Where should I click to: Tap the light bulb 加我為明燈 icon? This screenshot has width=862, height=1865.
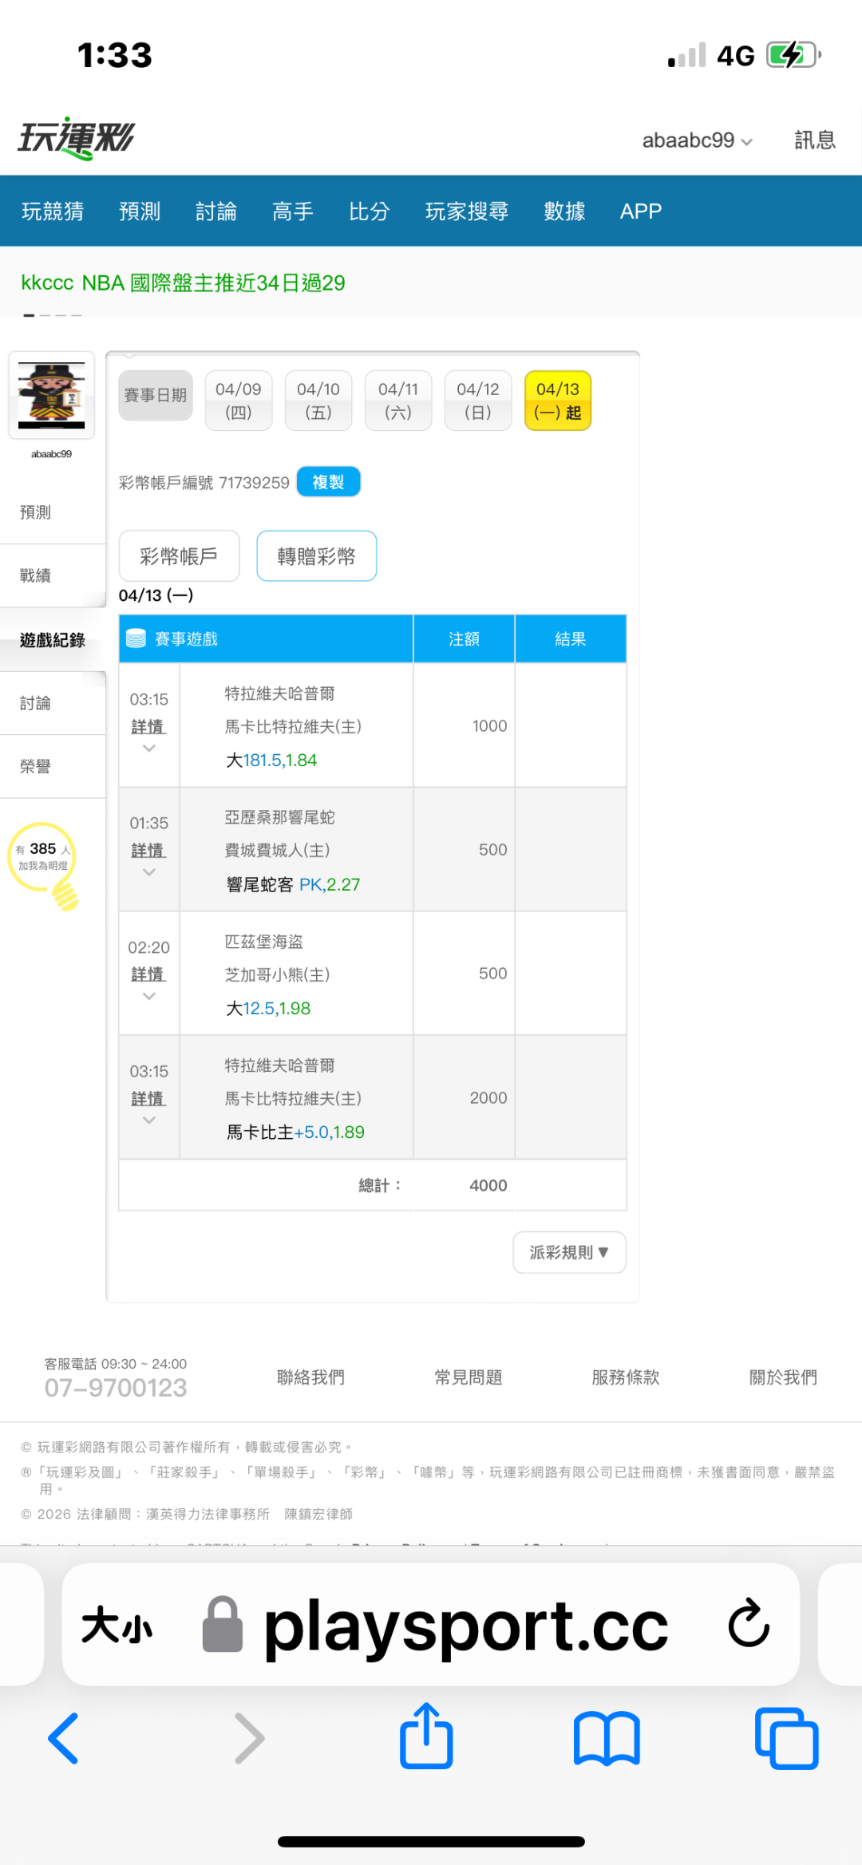[x=44, y=863]
